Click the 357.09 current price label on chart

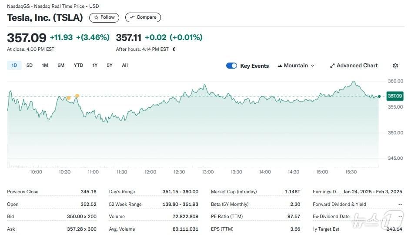tap(395, 96)
